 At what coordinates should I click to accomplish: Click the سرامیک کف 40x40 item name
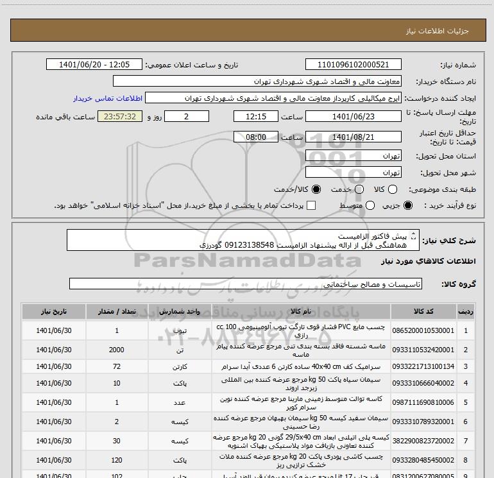pyautogui.click(x=301, y=367)
